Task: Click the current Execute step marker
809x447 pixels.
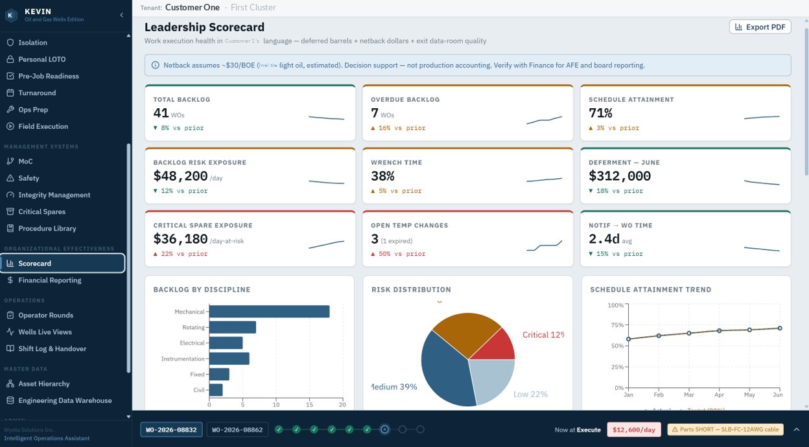Action: click(x=384, y=430)
